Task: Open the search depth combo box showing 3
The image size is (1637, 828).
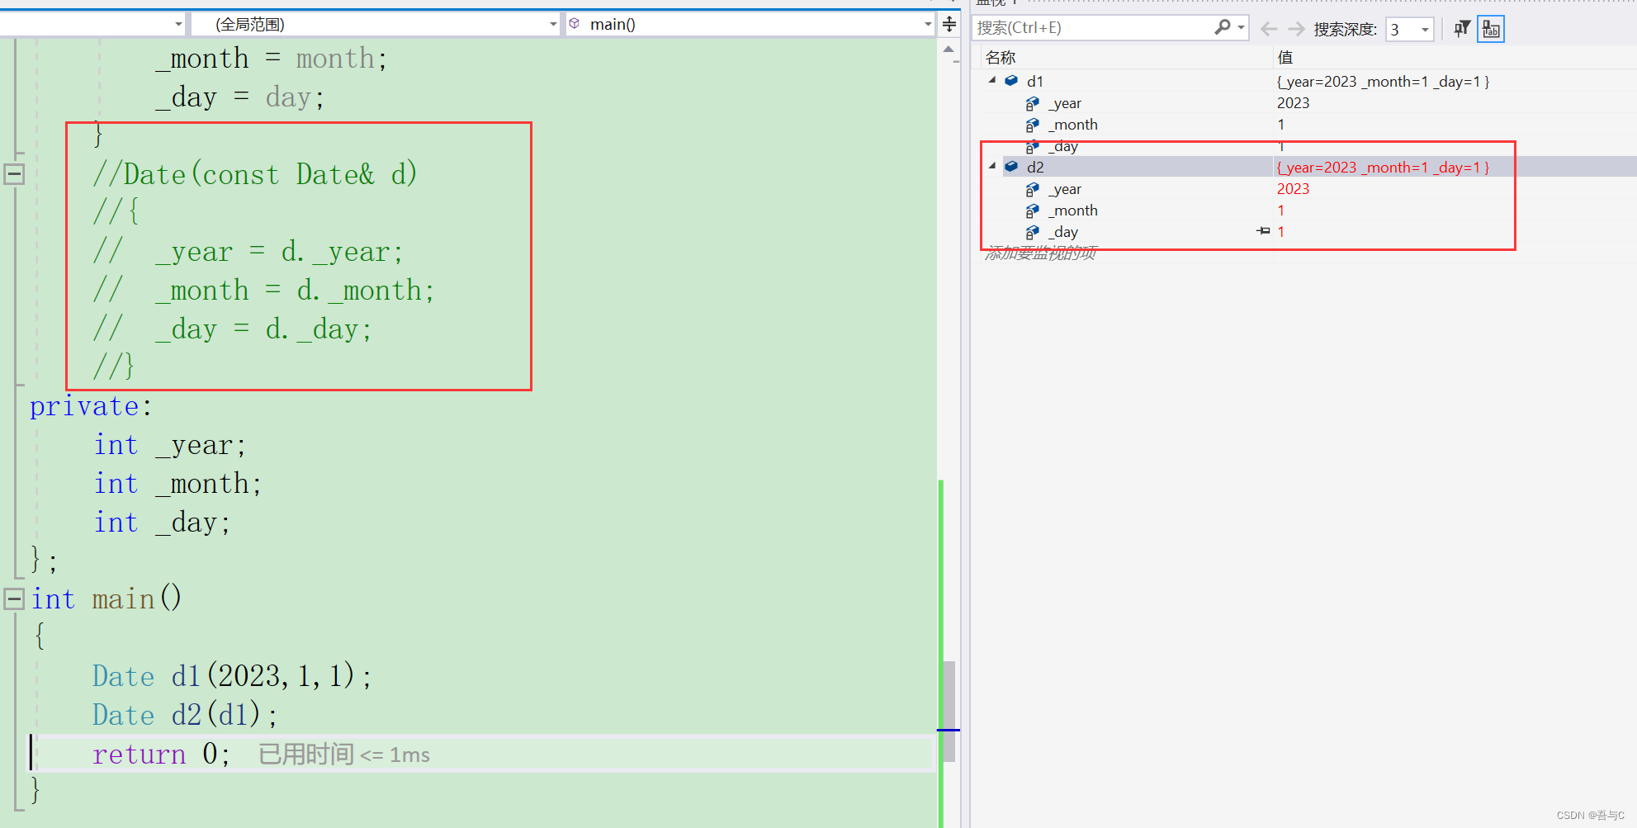Action: [1409, 29]
